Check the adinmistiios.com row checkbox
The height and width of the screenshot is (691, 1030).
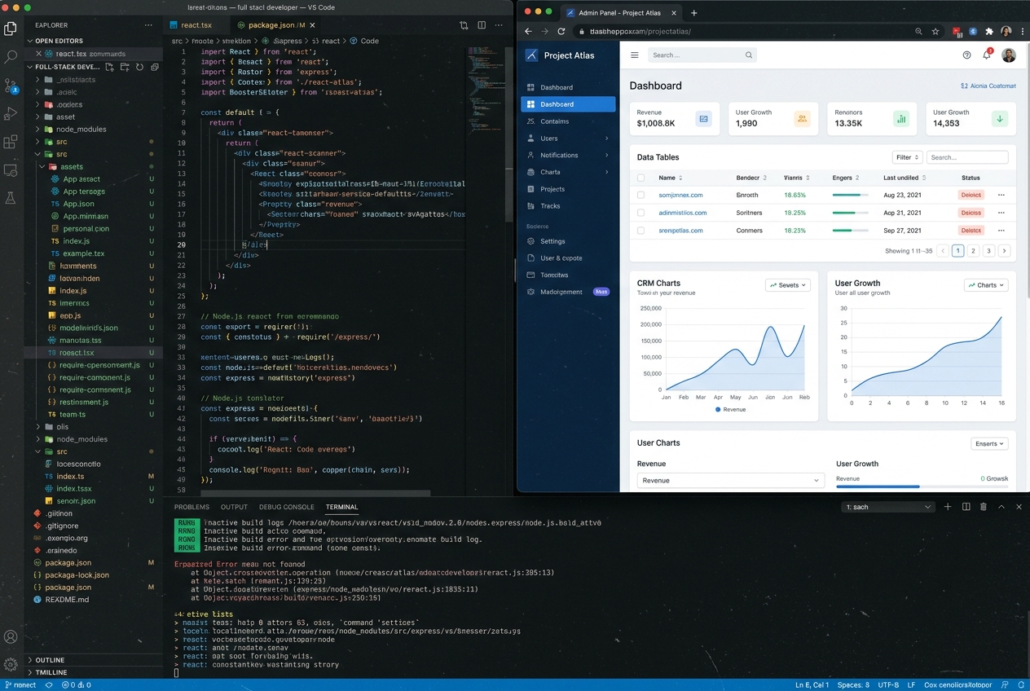(x=640, y=213)
